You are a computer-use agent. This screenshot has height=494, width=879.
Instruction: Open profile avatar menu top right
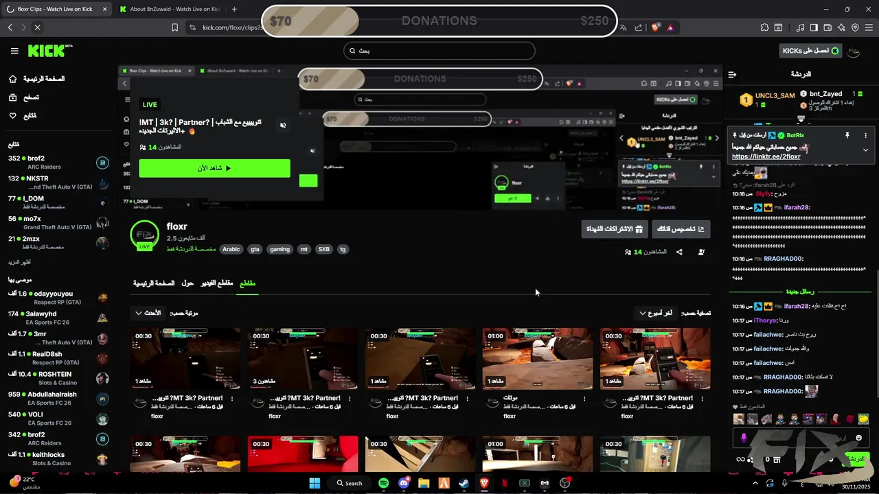pos(854,51)
